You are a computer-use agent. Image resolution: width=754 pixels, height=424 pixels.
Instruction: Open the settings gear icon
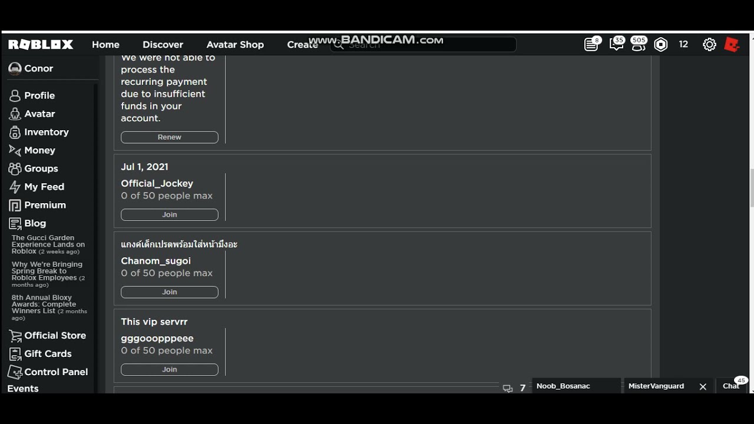pyautogui.click(x=709, y=45)
